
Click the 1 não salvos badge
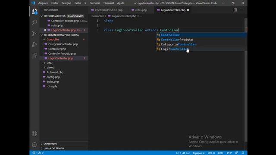point(75,16)
